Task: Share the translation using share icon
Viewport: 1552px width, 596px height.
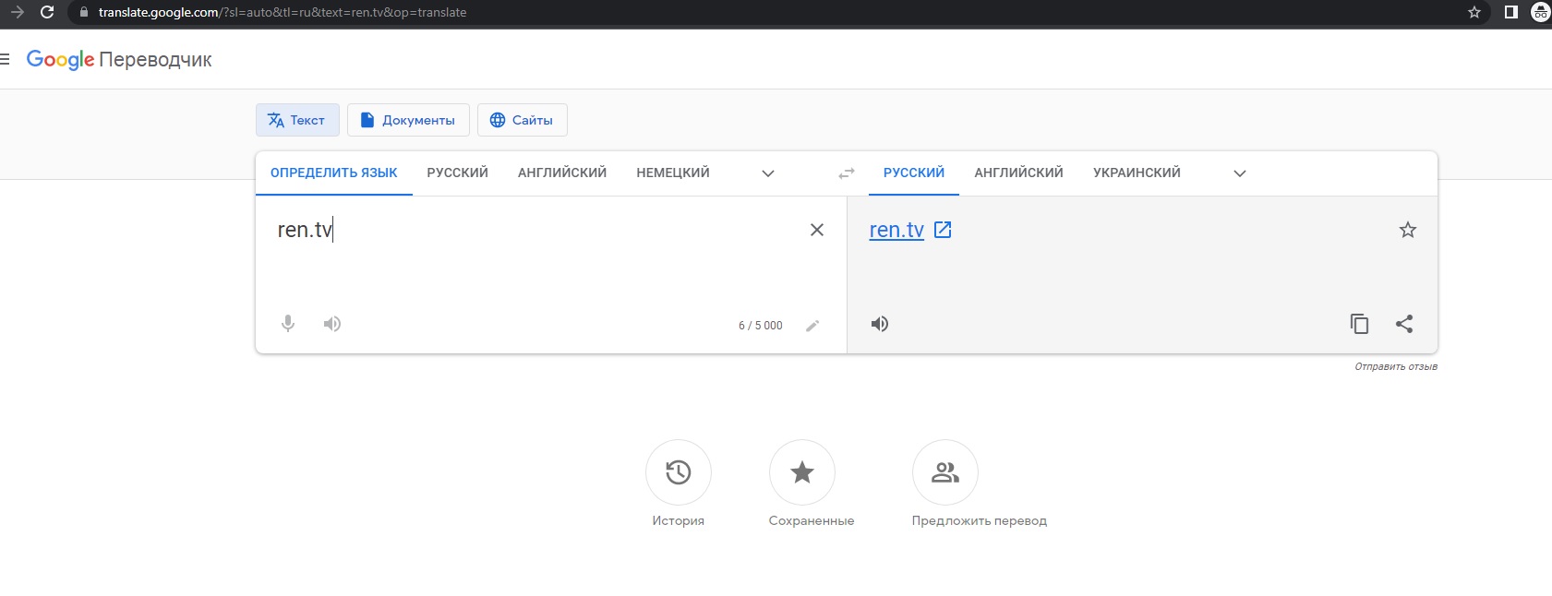Action: click(x=1404, y=324)
